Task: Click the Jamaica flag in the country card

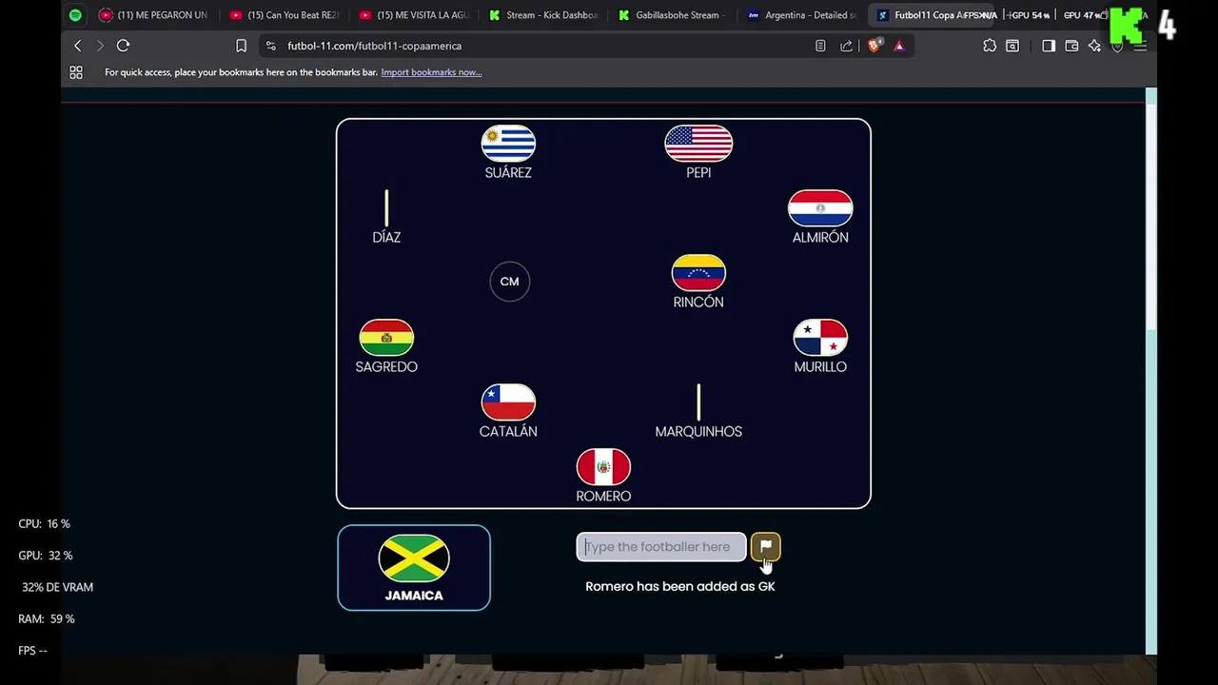Action: point(414,558)
